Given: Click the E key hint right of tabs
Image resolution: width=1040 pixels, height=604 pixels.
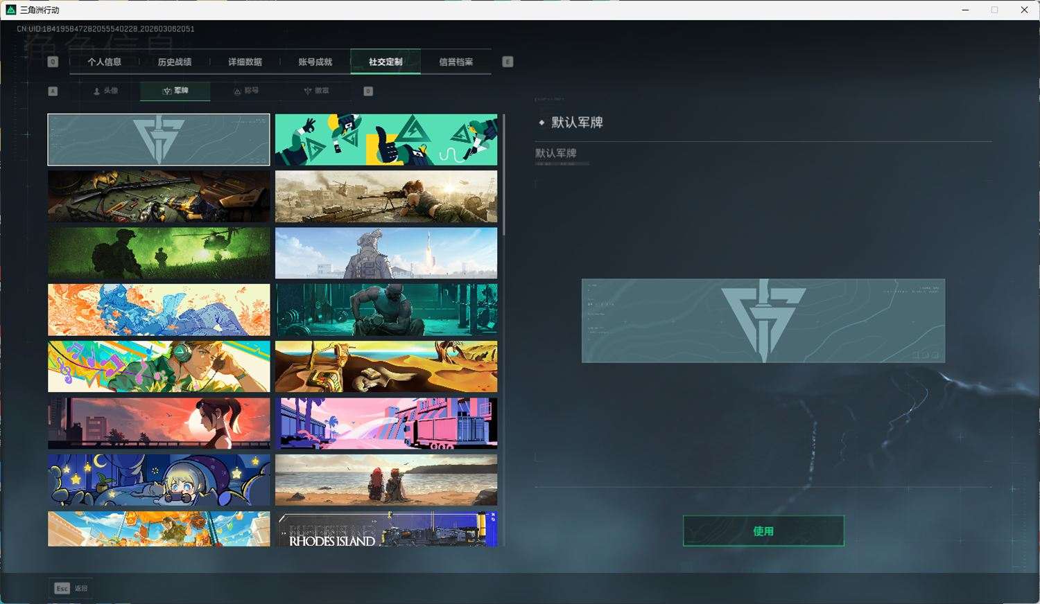Looking at the screenshot, I should pyautogui.click(x=508, y=62).
